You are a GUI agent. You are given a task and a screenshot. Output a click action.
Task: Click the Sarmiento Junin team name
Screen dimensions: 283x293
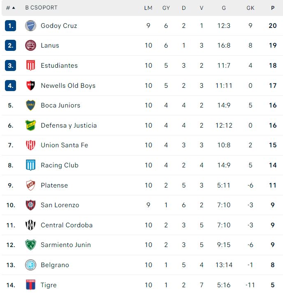pyautogui.click(x=66, y=245)
